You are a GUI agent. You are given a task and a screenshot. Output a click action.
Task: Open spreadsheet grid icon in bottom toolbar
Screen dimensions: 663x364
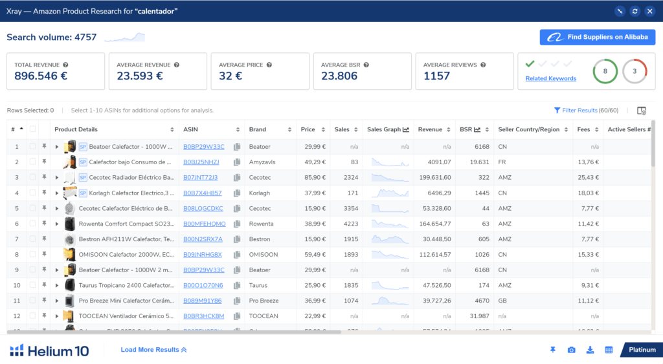coord(609,350)
